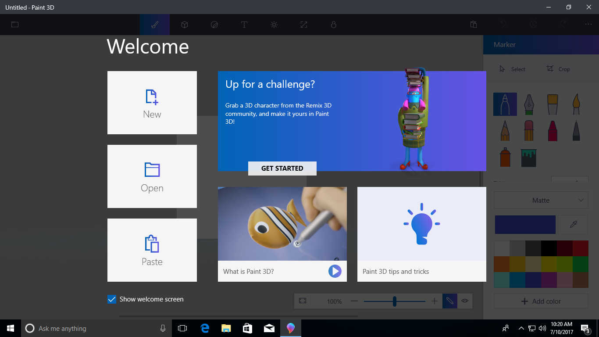Click the GET STARTED button
Image resolution: width=599 pixels, height=337 pixels.
(282, 168)
